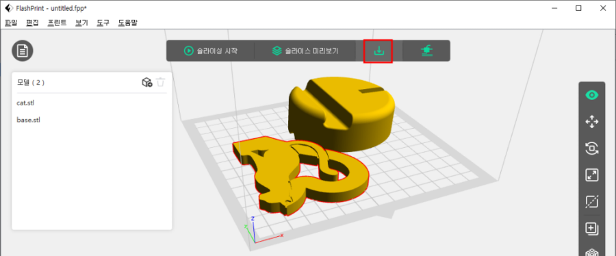Click the printer connect icon in top toolbar
Viewport: 616px width, 256px height.
pos(426,51)
